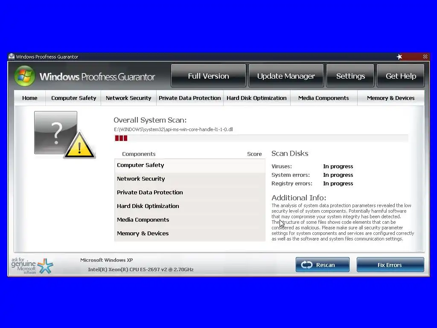Click the title bar disk icon

[x=12, y=56]
